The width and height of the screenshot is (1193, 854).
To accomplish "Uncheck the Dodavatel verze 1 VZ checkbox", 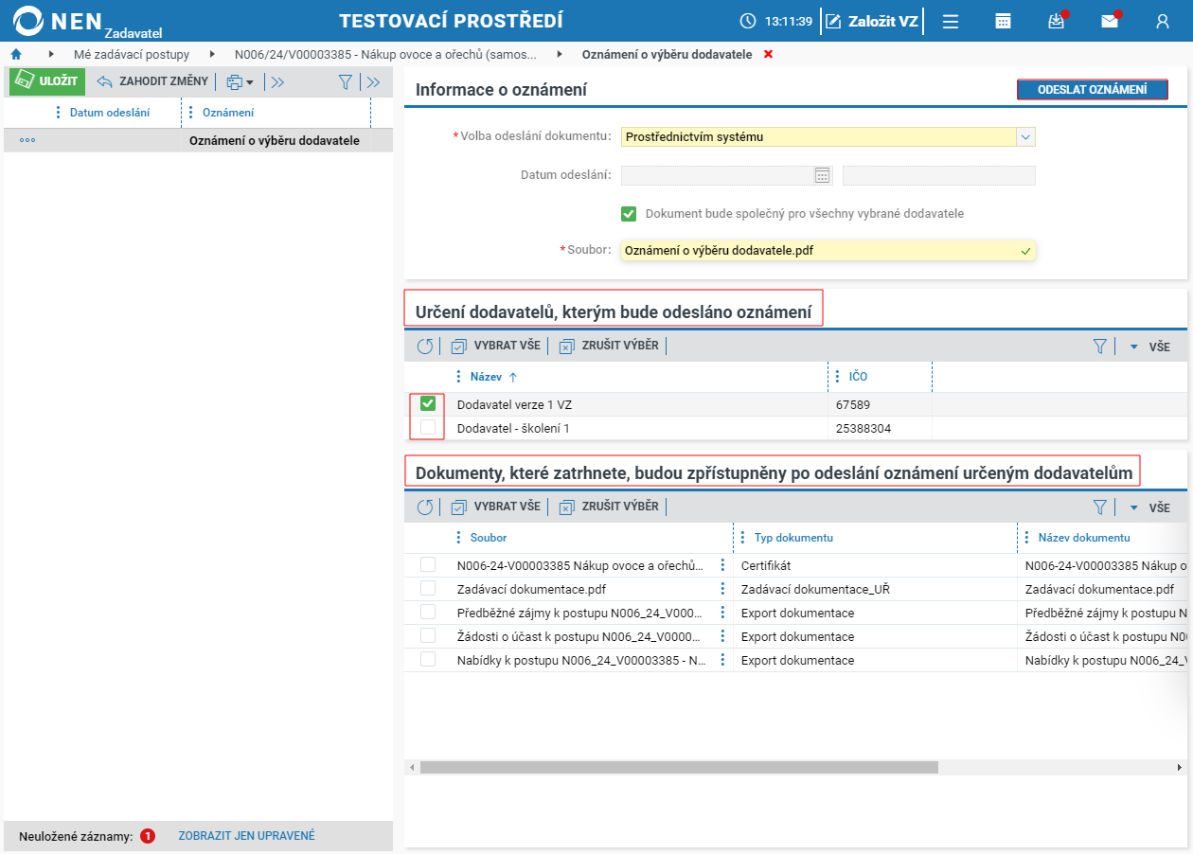I will [x=428, y=403].
